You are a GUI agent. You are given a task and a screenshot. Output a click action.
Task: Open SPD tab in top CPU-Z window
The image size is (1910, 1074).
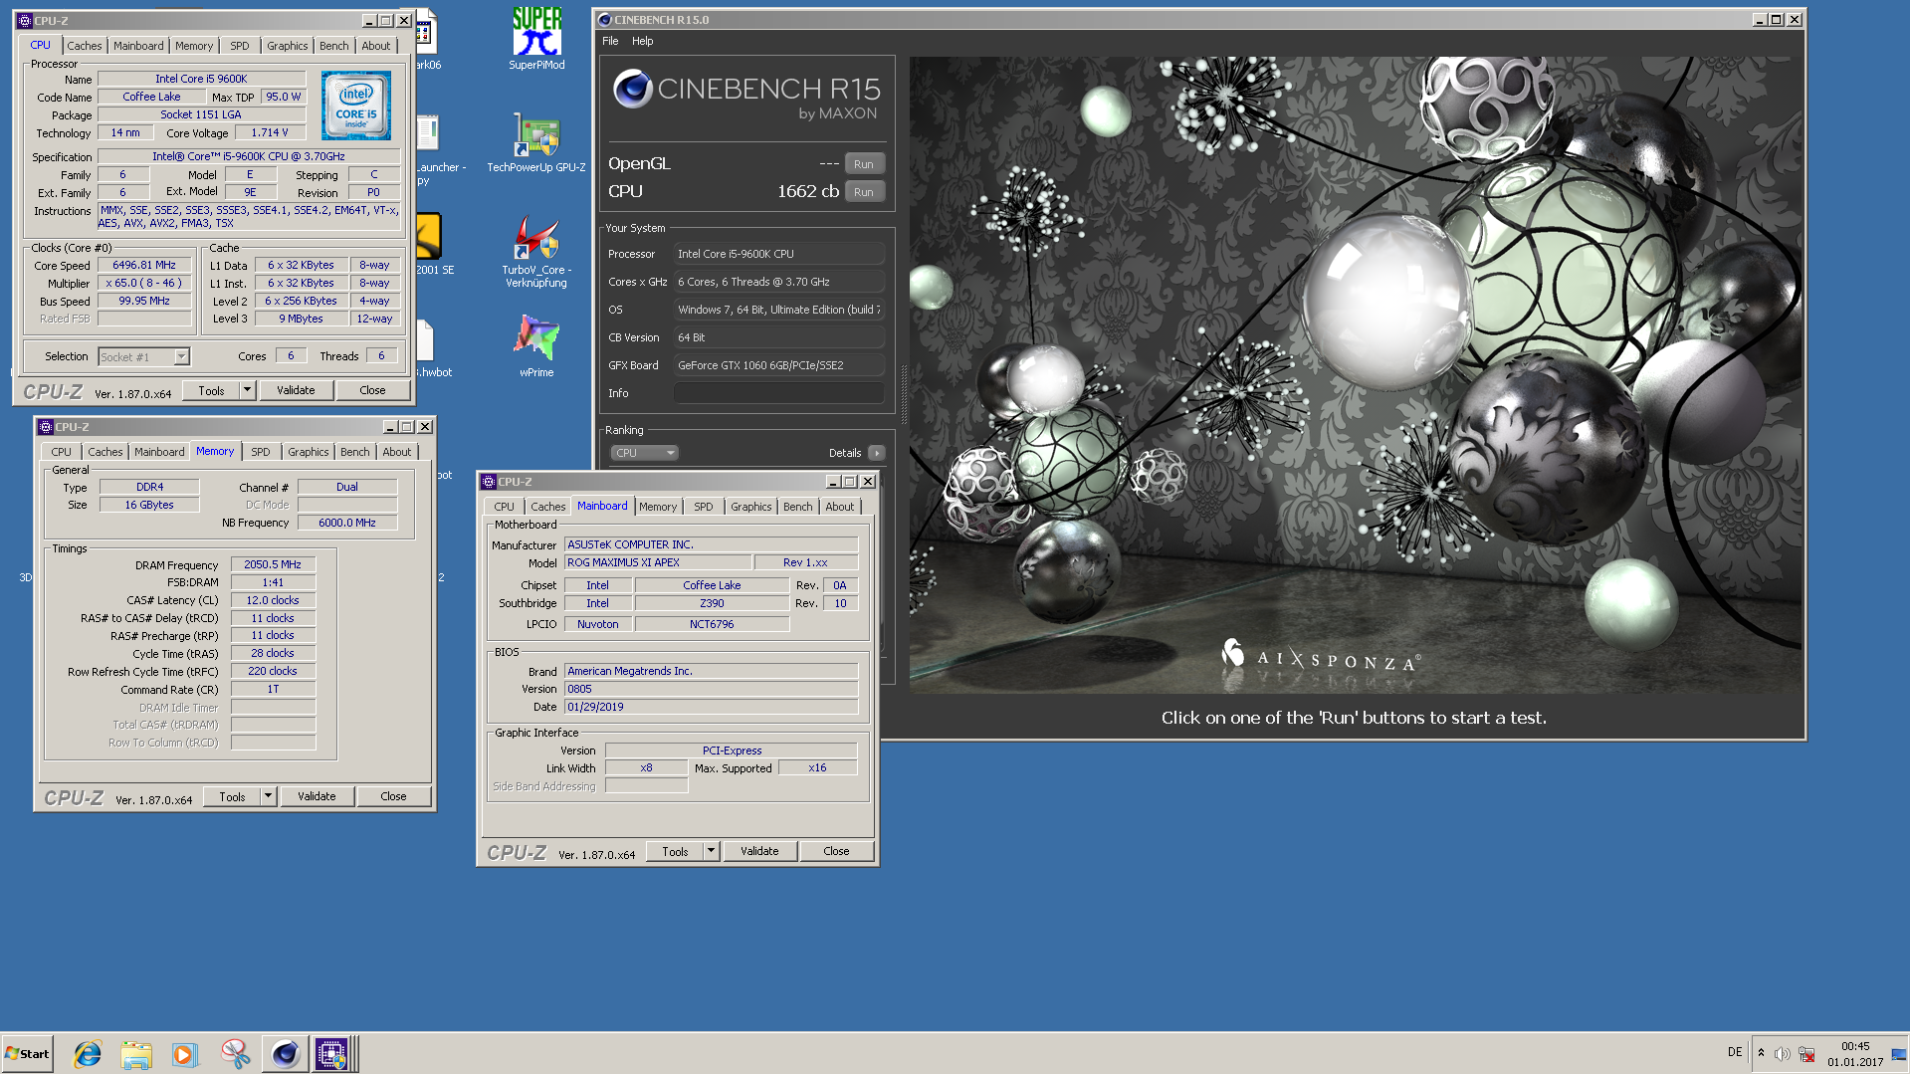240,46
